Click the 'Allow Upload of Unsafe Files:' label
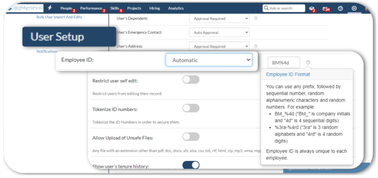The height and width of the screenshot is (178, 378). pyautogui.click(x=123, y=138)
